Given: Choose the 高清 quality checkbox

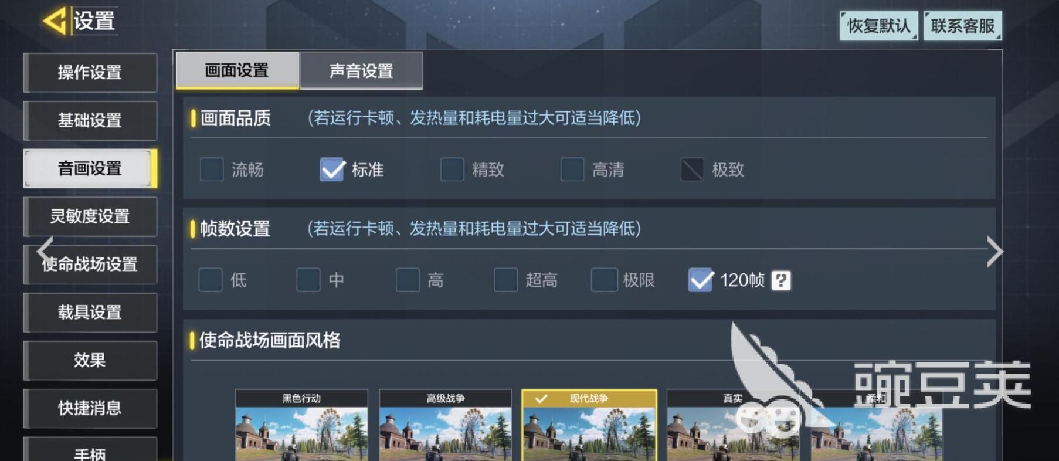Looking at the screenshot, I should tap(572, 170).
